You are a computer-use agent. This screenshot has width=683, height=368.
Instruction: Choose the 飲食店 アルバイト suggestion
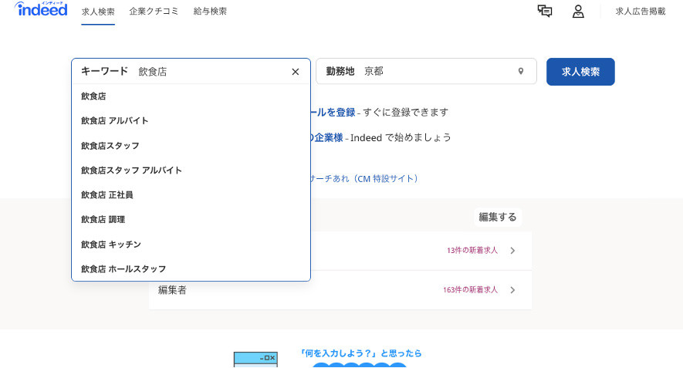115,121
